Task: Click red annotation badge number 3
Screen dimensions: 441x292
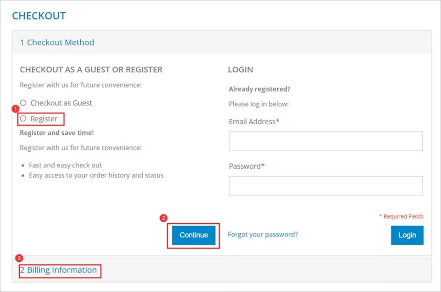Action: coord(18,258)
